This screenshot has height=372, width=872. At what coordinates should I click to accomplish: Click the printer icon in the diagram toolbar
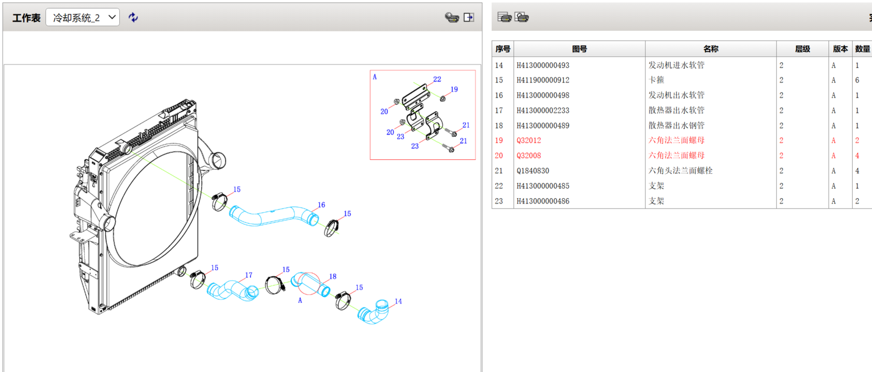(452, 17)
